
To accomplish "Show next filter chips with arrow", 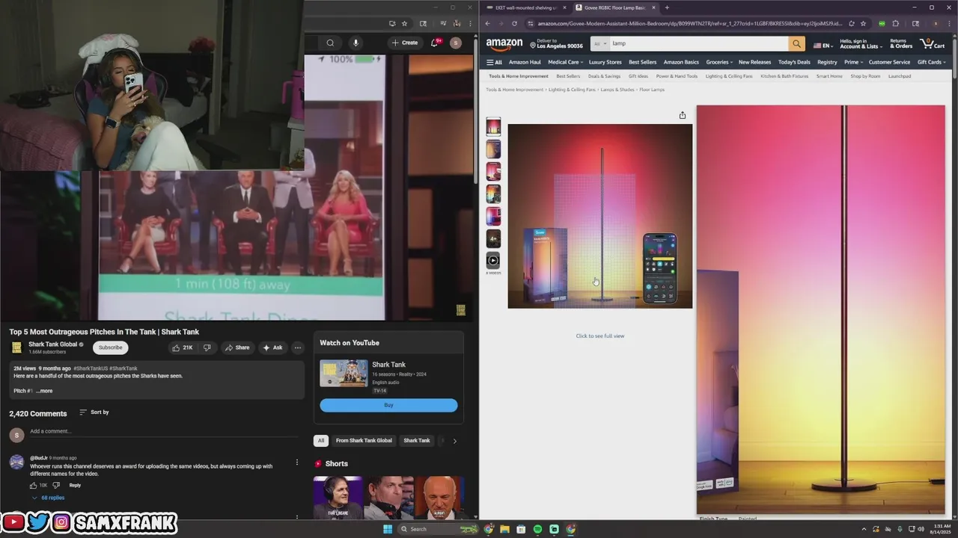I will click(x=454, y=441).
